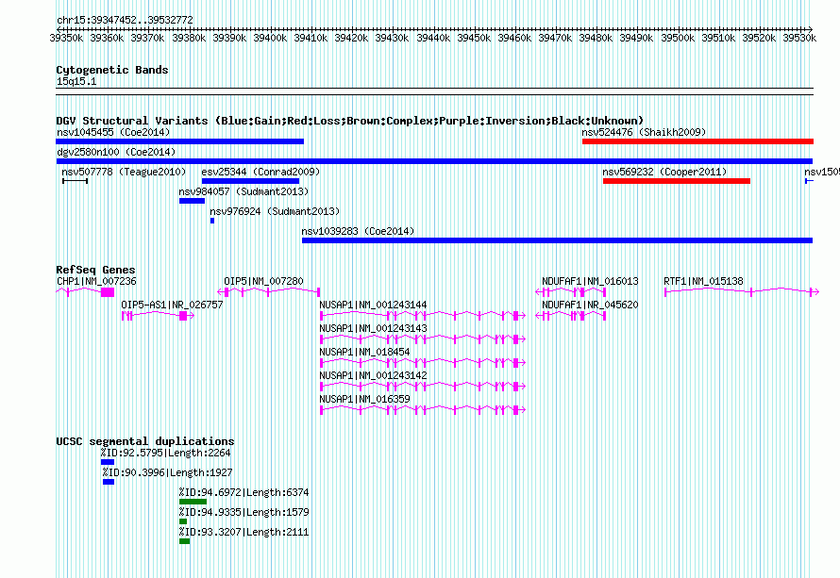Screen dimensions: 840x578
Task: Select the NUSAP1|NM_016359 transcript glyph
Action: tap(423, 410)
